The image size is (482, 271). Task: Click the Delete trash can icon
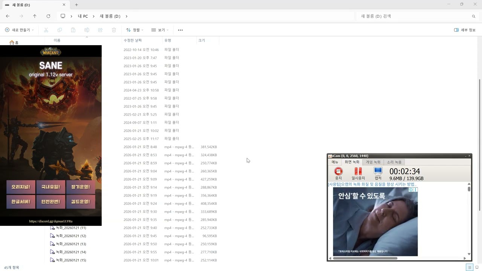[114, 30]
